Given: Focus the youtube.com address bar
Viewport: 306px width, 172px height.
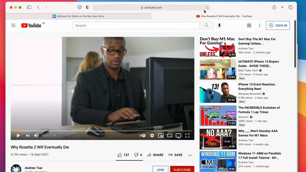Looking at the screenshot, I should 151,7.
